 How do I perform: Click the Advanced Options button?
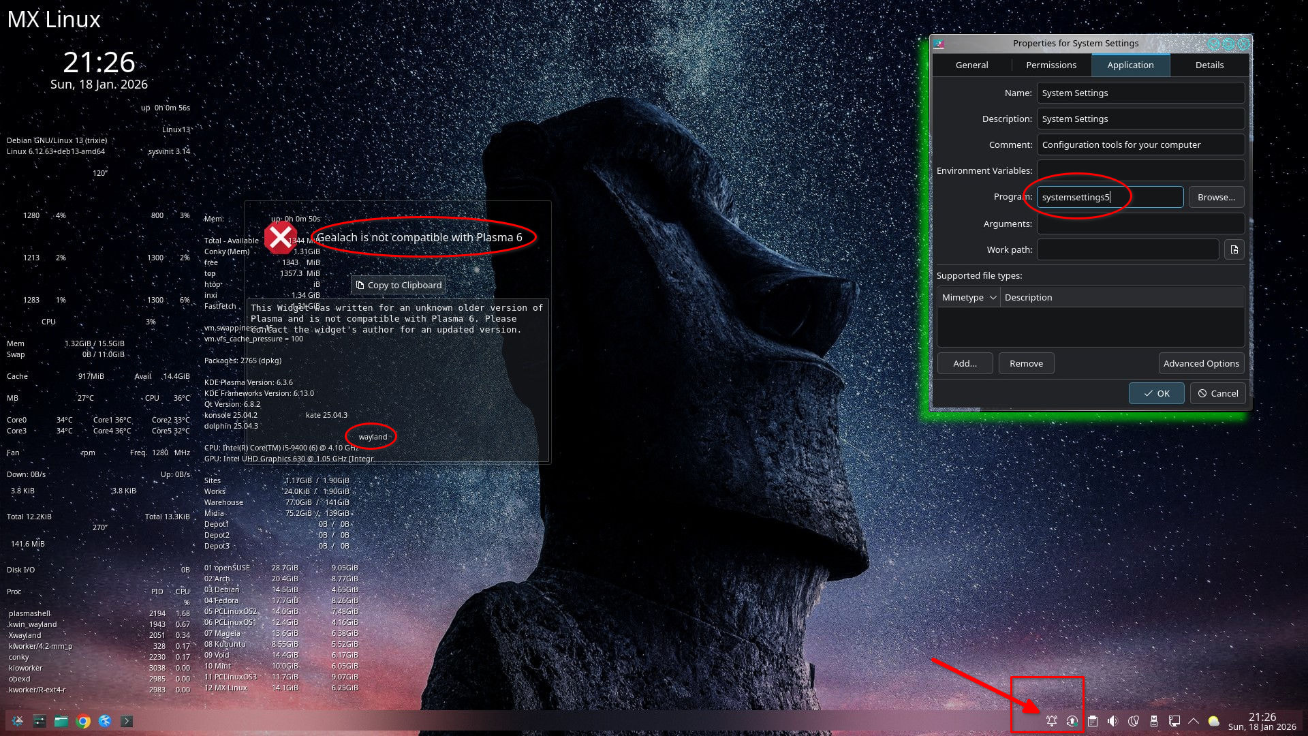coord(1201,363)
